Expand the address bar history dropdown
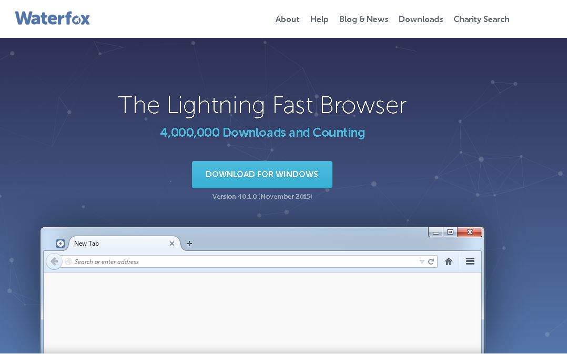 coord(422,261)
